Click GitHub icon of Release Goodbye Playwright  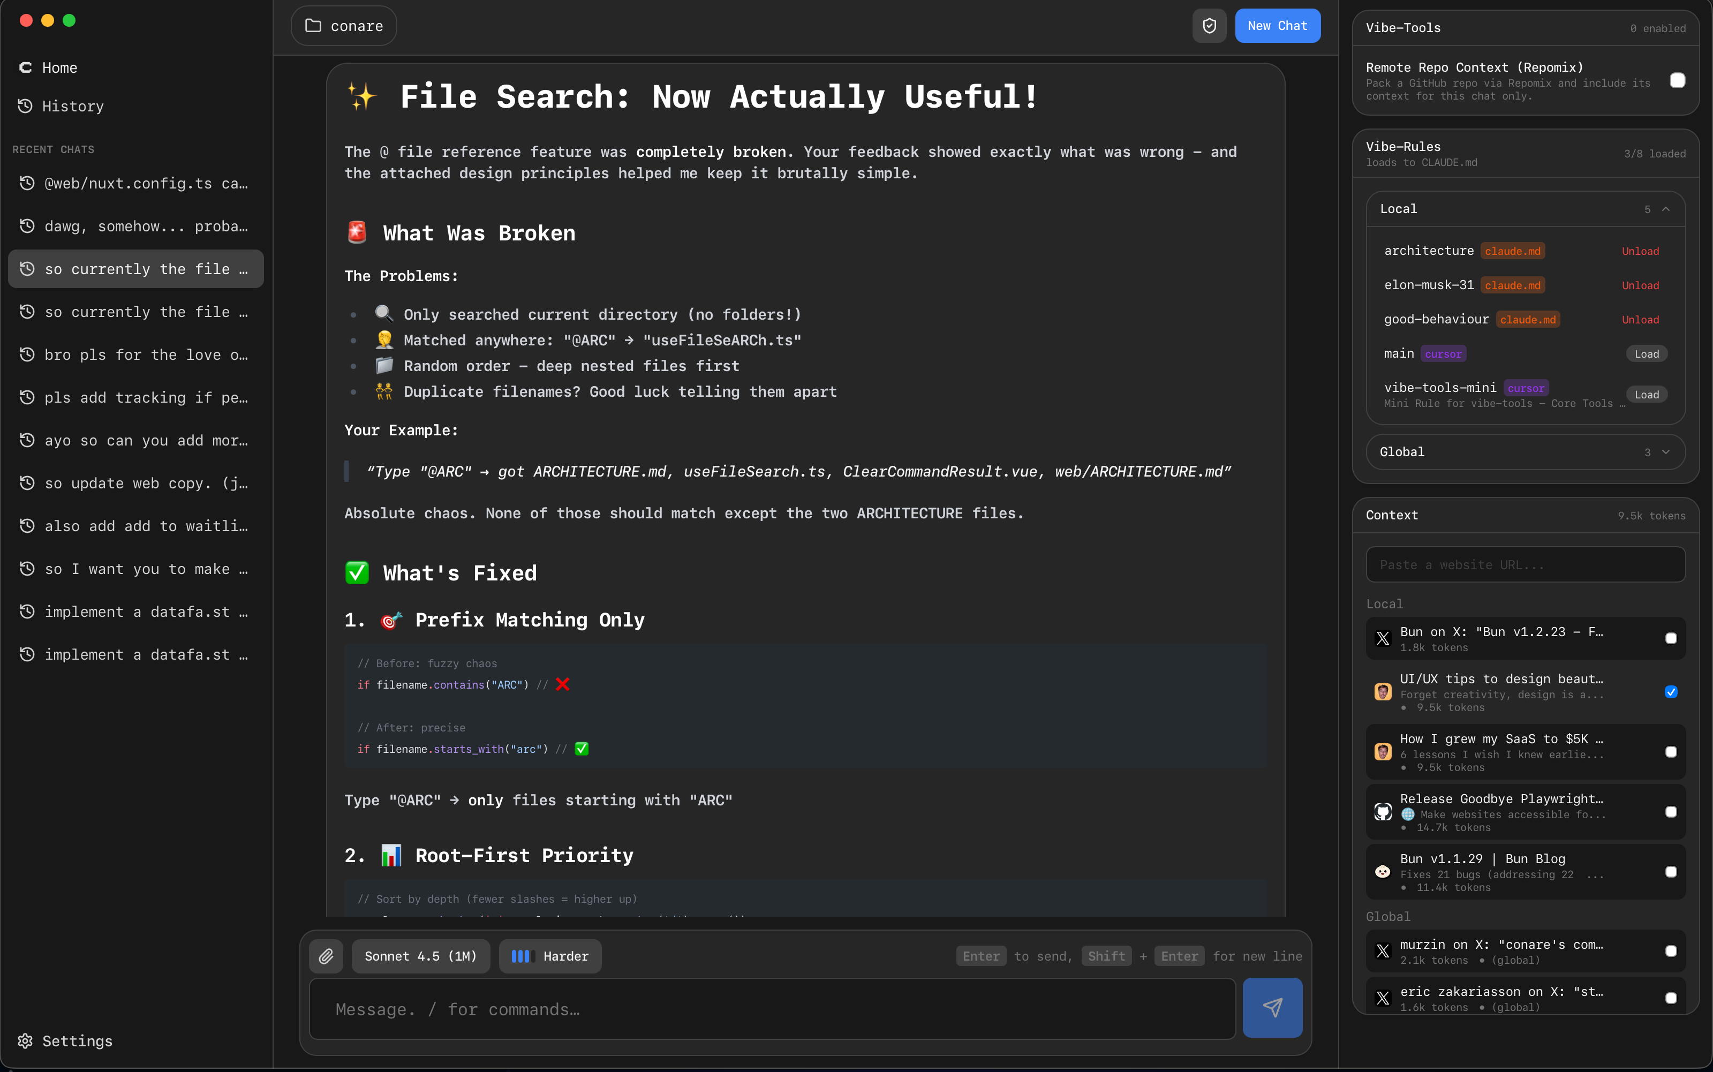tap(1383, 812)
